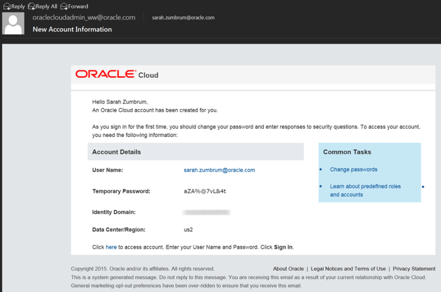The height and width of the screenshot is (292, 441).
Task: Visit the About Oracle footer link
Action: [288, 269]
